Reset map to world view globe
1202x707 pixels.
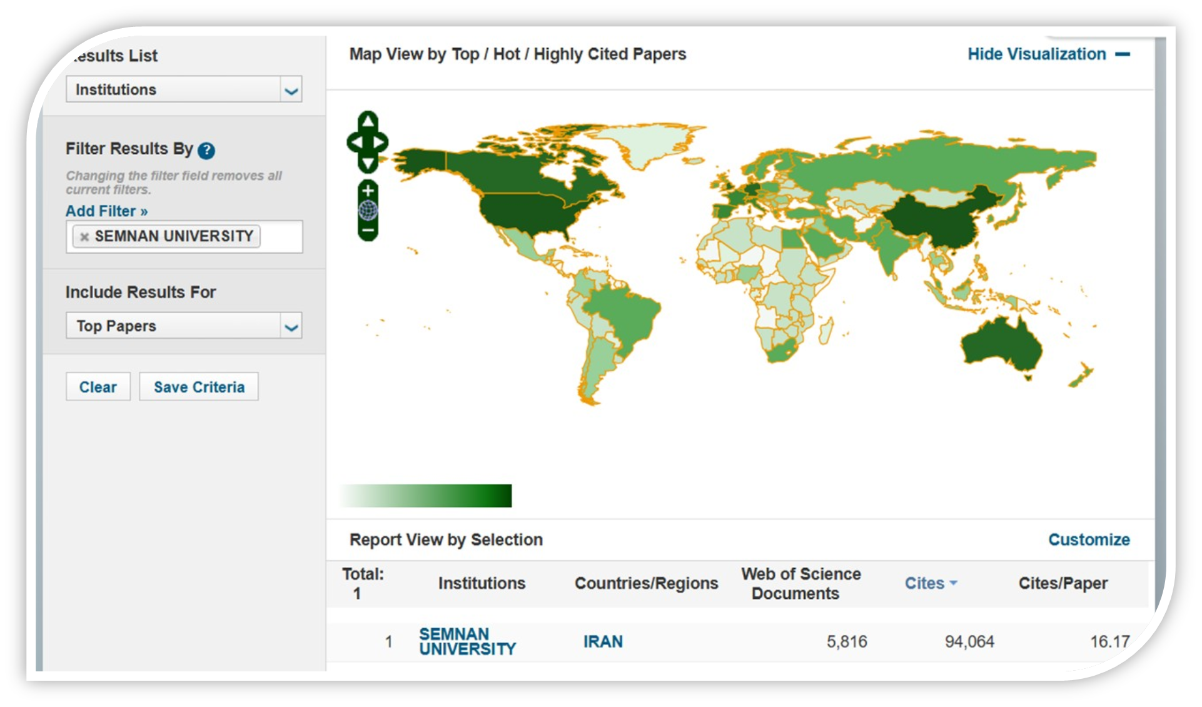[x=368, y=211]
